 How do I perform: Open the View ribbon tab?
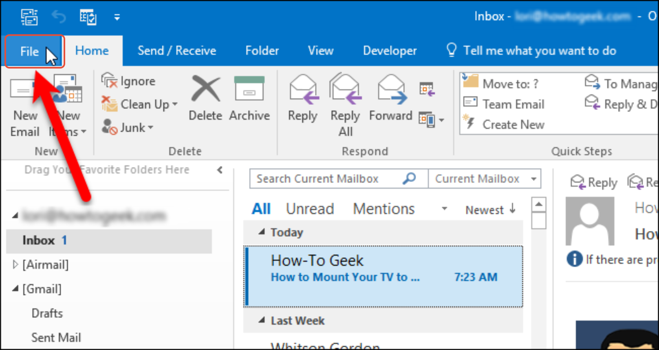(x=321, y=51)
